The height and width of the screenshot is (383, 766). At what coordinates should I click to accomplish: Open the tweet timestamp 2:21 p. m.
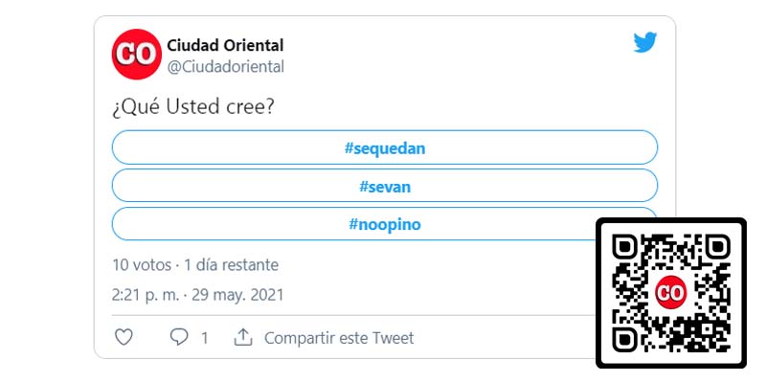point(145,295)
